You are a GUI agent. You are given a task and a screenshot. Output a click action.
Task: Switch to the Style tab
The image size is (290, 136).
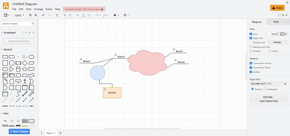276,22
